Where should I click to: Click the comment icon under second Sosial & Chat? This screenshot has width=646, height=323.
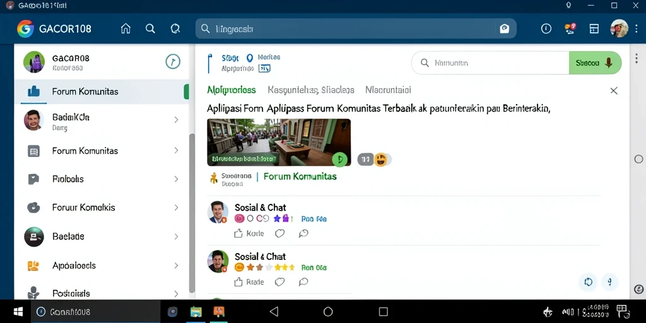point(303,282)
